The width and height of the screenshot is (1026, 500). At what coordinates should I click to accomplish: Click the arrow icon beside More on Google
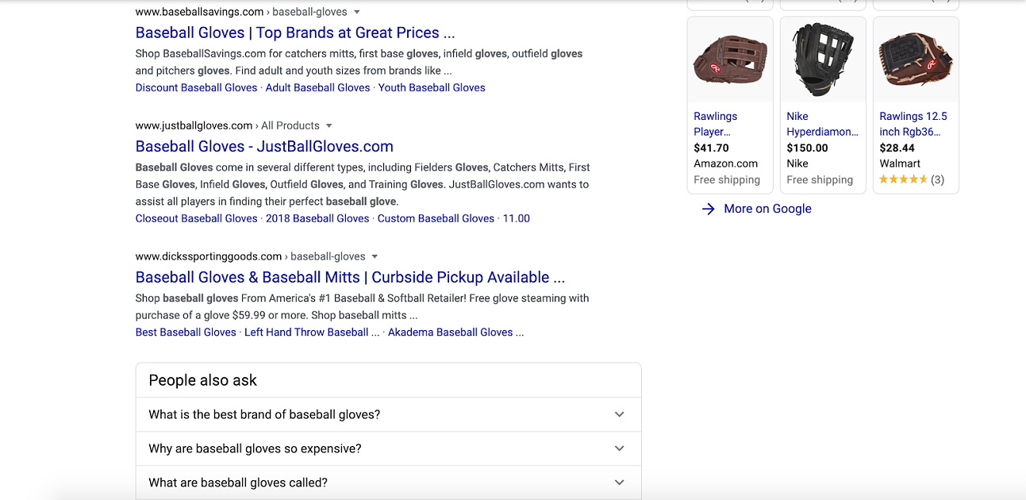[708, 209]
